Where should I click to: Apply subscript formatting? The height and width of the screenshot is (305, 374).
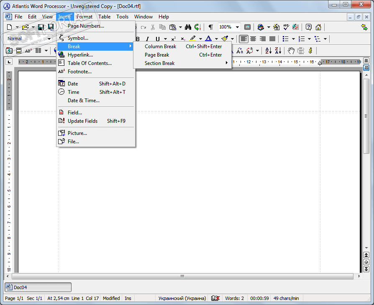183,39
